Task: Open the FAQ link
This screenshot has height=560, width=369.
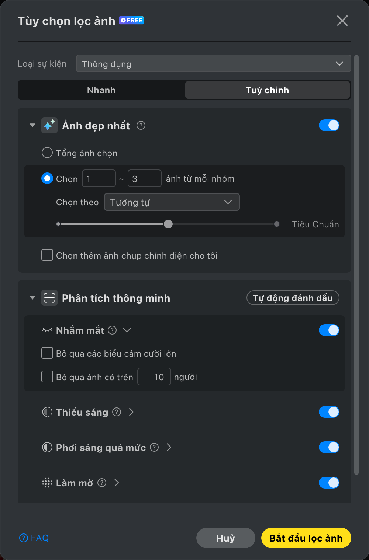Action: click(x=34, y=538)
